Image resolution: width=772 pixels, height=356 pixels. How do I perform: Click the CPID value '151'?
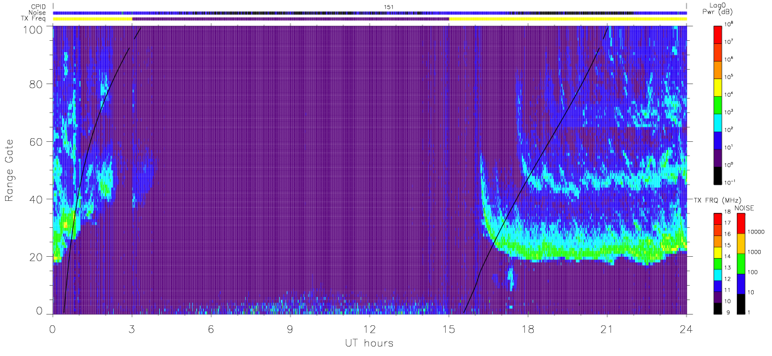pyautogui.click(x=389, y=6)
